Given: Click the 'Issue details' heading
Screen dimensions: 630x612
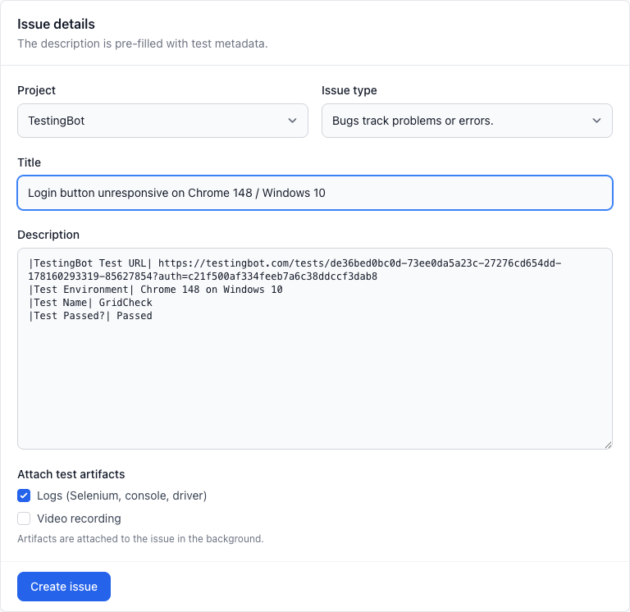Looking at the screenshot, I should coord(57,24).
